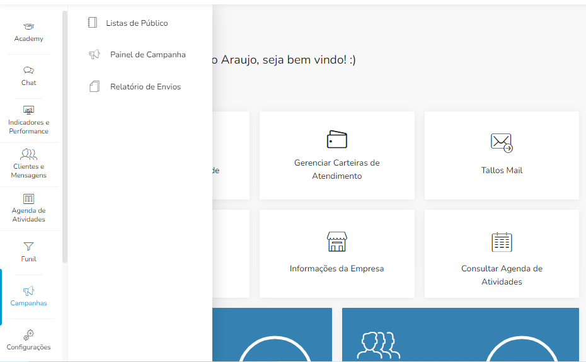Click the wallet icon on Gerenciar Carteiras card
Viewport: 586px width, 362px height.
click(x=336, y=139)
